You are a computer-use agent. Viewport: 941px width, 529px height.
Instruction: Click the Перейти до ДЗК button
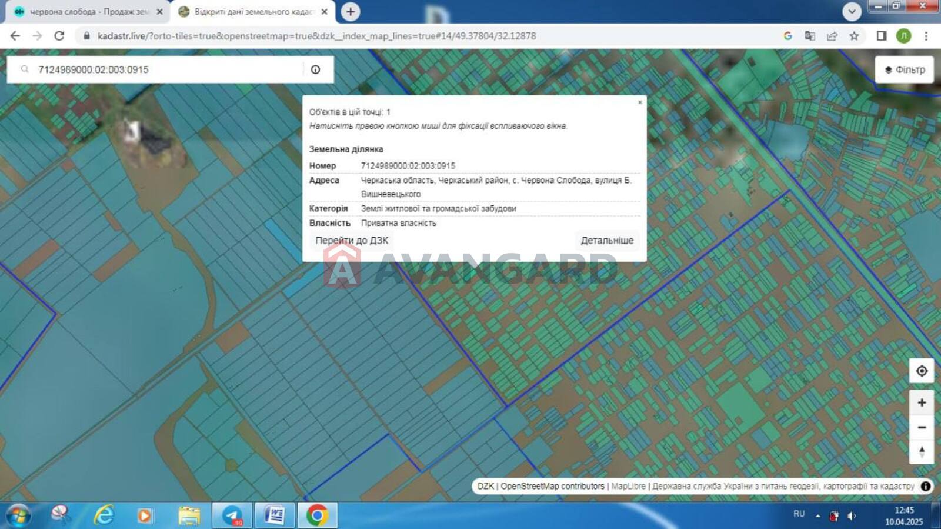[352, 240]
